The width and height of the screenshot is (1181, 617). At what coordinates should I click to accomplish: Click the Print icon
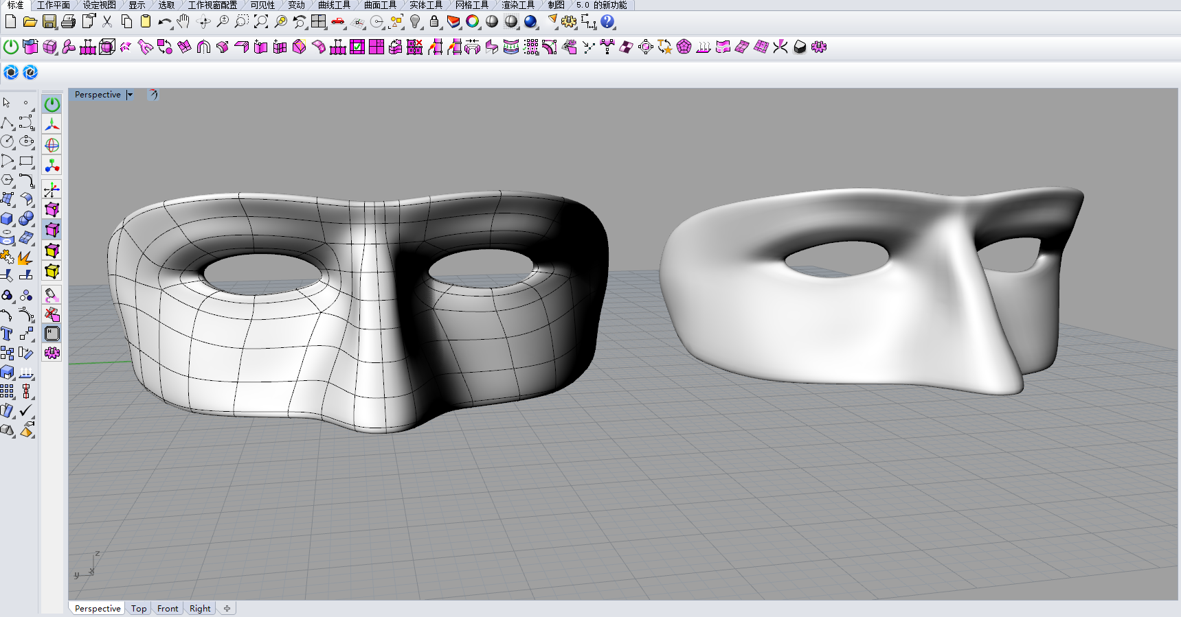[x=68, y=22]
